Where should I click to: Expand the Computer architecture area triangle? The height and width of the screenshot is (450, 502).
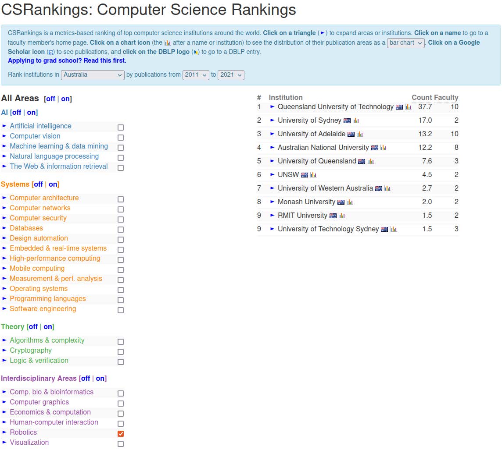(4, 198)
